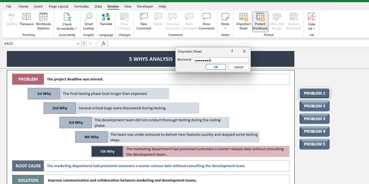The image size is (369, 184).
Task: Insert a New Comment
Action: tap(144, 21)
